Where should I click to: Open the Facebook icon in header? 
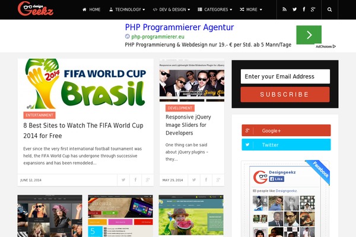(x=304, y=9)
